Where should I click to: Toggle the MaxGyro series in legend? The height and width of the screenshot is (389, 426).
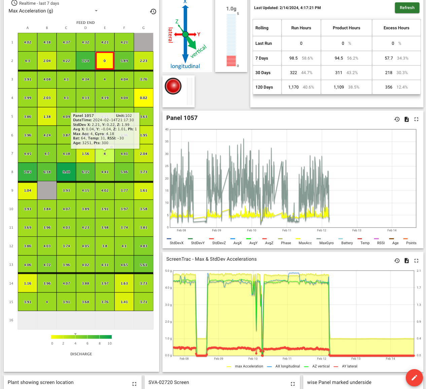326,243
